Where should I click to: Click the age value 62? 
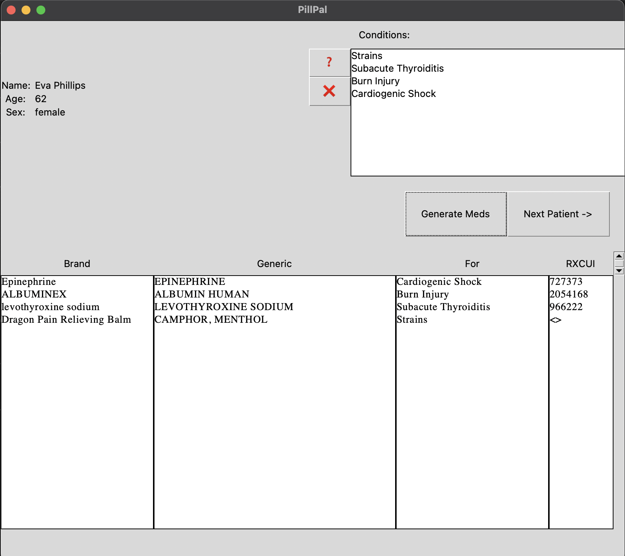[40, 99]
